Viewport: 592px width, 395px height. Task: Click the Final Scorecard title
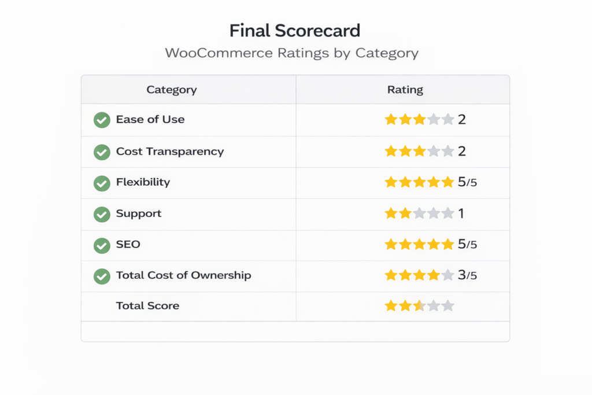[295, 30]
